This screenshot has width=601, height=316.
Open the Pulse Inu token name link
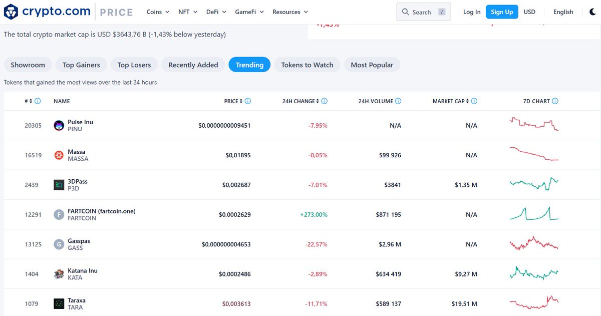tap(80, 122)
